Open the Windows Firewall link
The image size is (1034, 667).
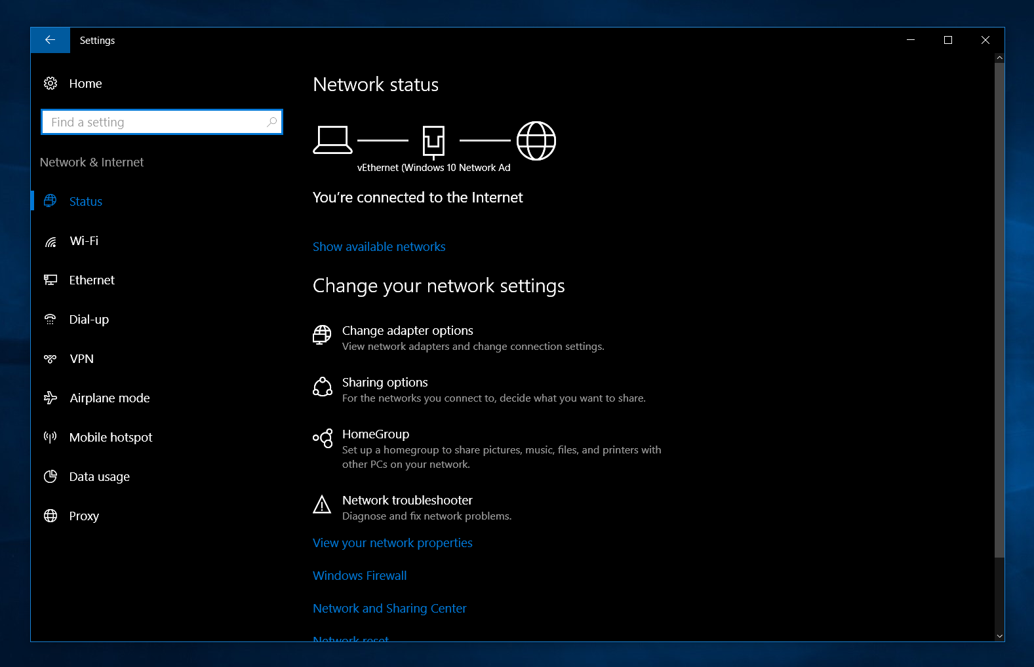coord(360,576)
